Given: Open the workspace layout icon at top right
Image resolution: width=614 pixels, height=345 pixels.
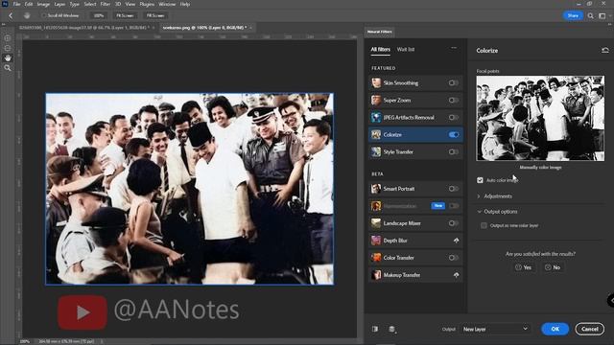Looking at the screenshot, I should [602, 15].
